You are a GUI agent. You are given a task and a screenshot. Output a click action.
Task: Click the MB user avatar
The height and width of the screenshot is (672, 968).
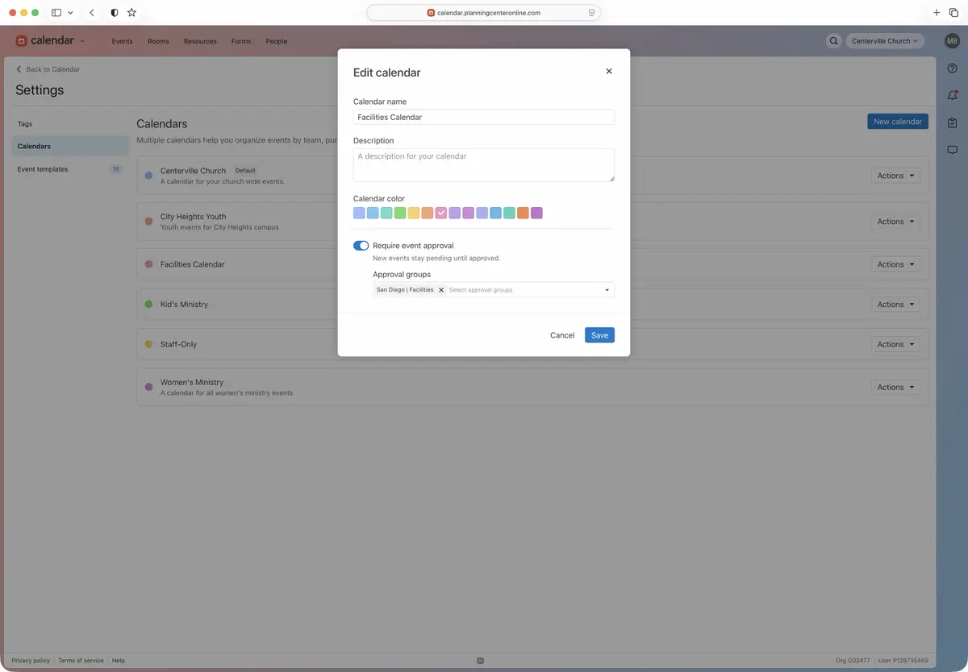pos(952,41)
